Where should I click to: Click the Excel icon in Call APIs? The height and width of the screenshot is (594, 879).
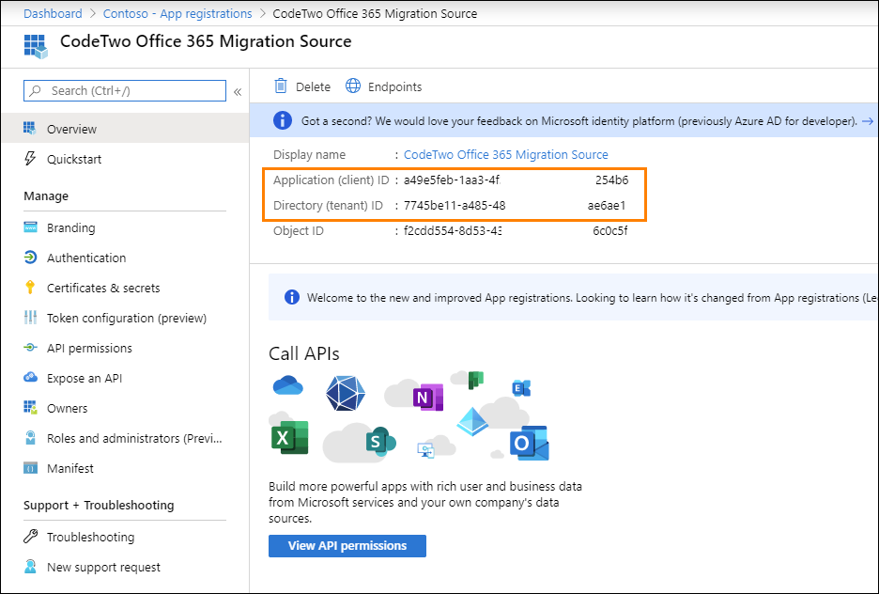point(290,437)
